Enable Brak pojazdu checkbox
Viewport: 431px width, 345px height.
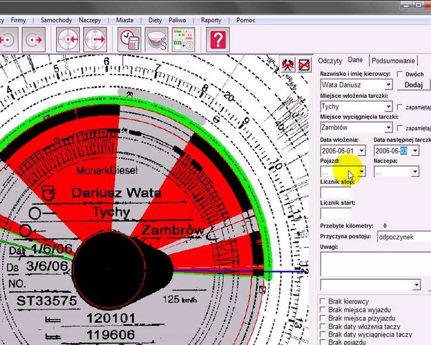pos(323,342)
